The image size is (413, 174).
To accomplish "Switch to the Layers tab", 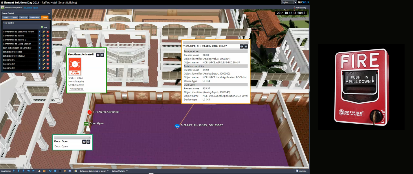I will [x=14, y=18].
